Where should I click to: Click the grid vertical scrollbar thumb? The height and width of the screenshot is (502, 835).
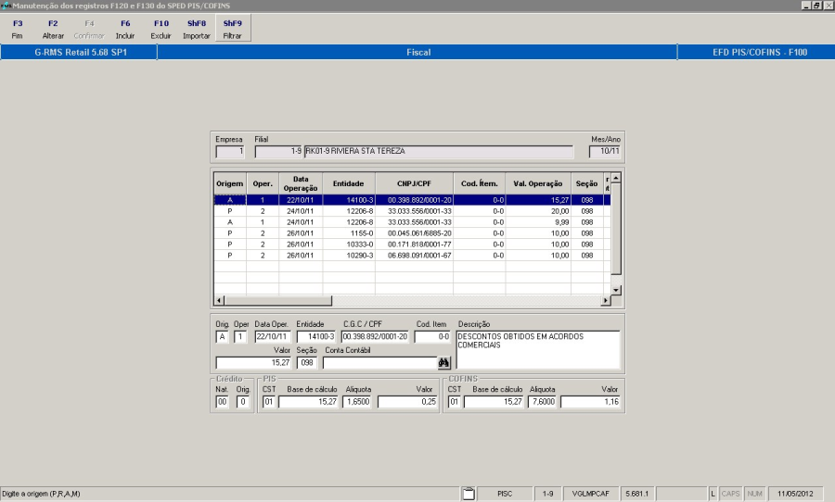(x=616, y=229)
